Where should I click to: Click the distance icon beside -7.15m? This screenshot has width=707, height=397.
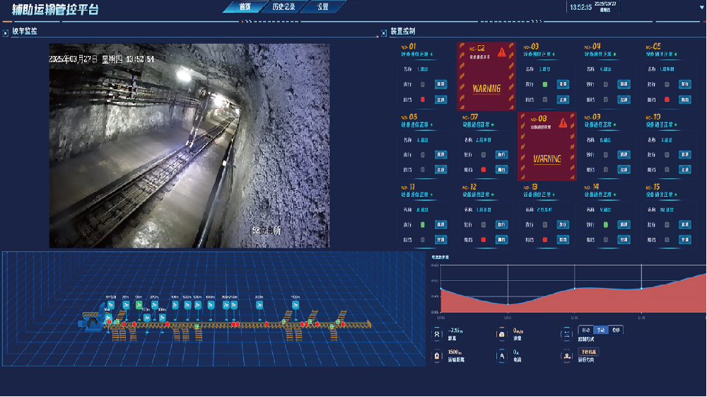point(436,333)
